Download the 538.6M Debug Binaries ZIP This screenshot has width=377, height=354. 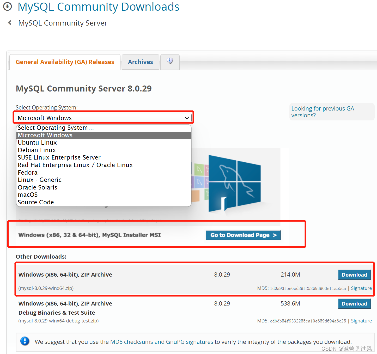(x=354, y=304)
